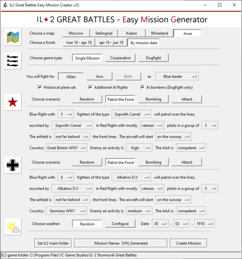Screen dimensions: 242x259
Task: Open Great Britain WW1 country dropdown
Action: pos(67,148)
